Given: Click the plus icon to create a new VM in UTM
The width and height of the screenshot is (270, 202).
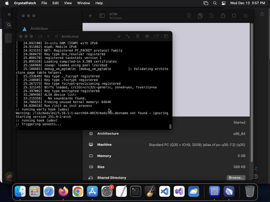Looking at the screenshot, I should 90,16.
